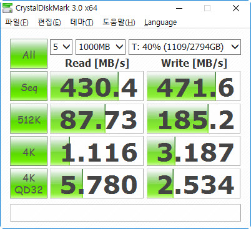This screenshot has width=251, height=229.
Task: Run all benchmarks with the All button
Action: (x=29, y=54)
